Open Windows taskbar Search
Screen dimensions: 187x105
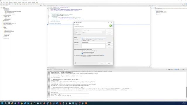6,103
